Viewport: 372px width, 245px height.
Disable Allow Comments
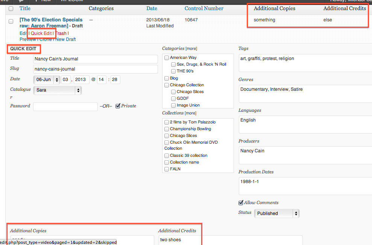241,203
